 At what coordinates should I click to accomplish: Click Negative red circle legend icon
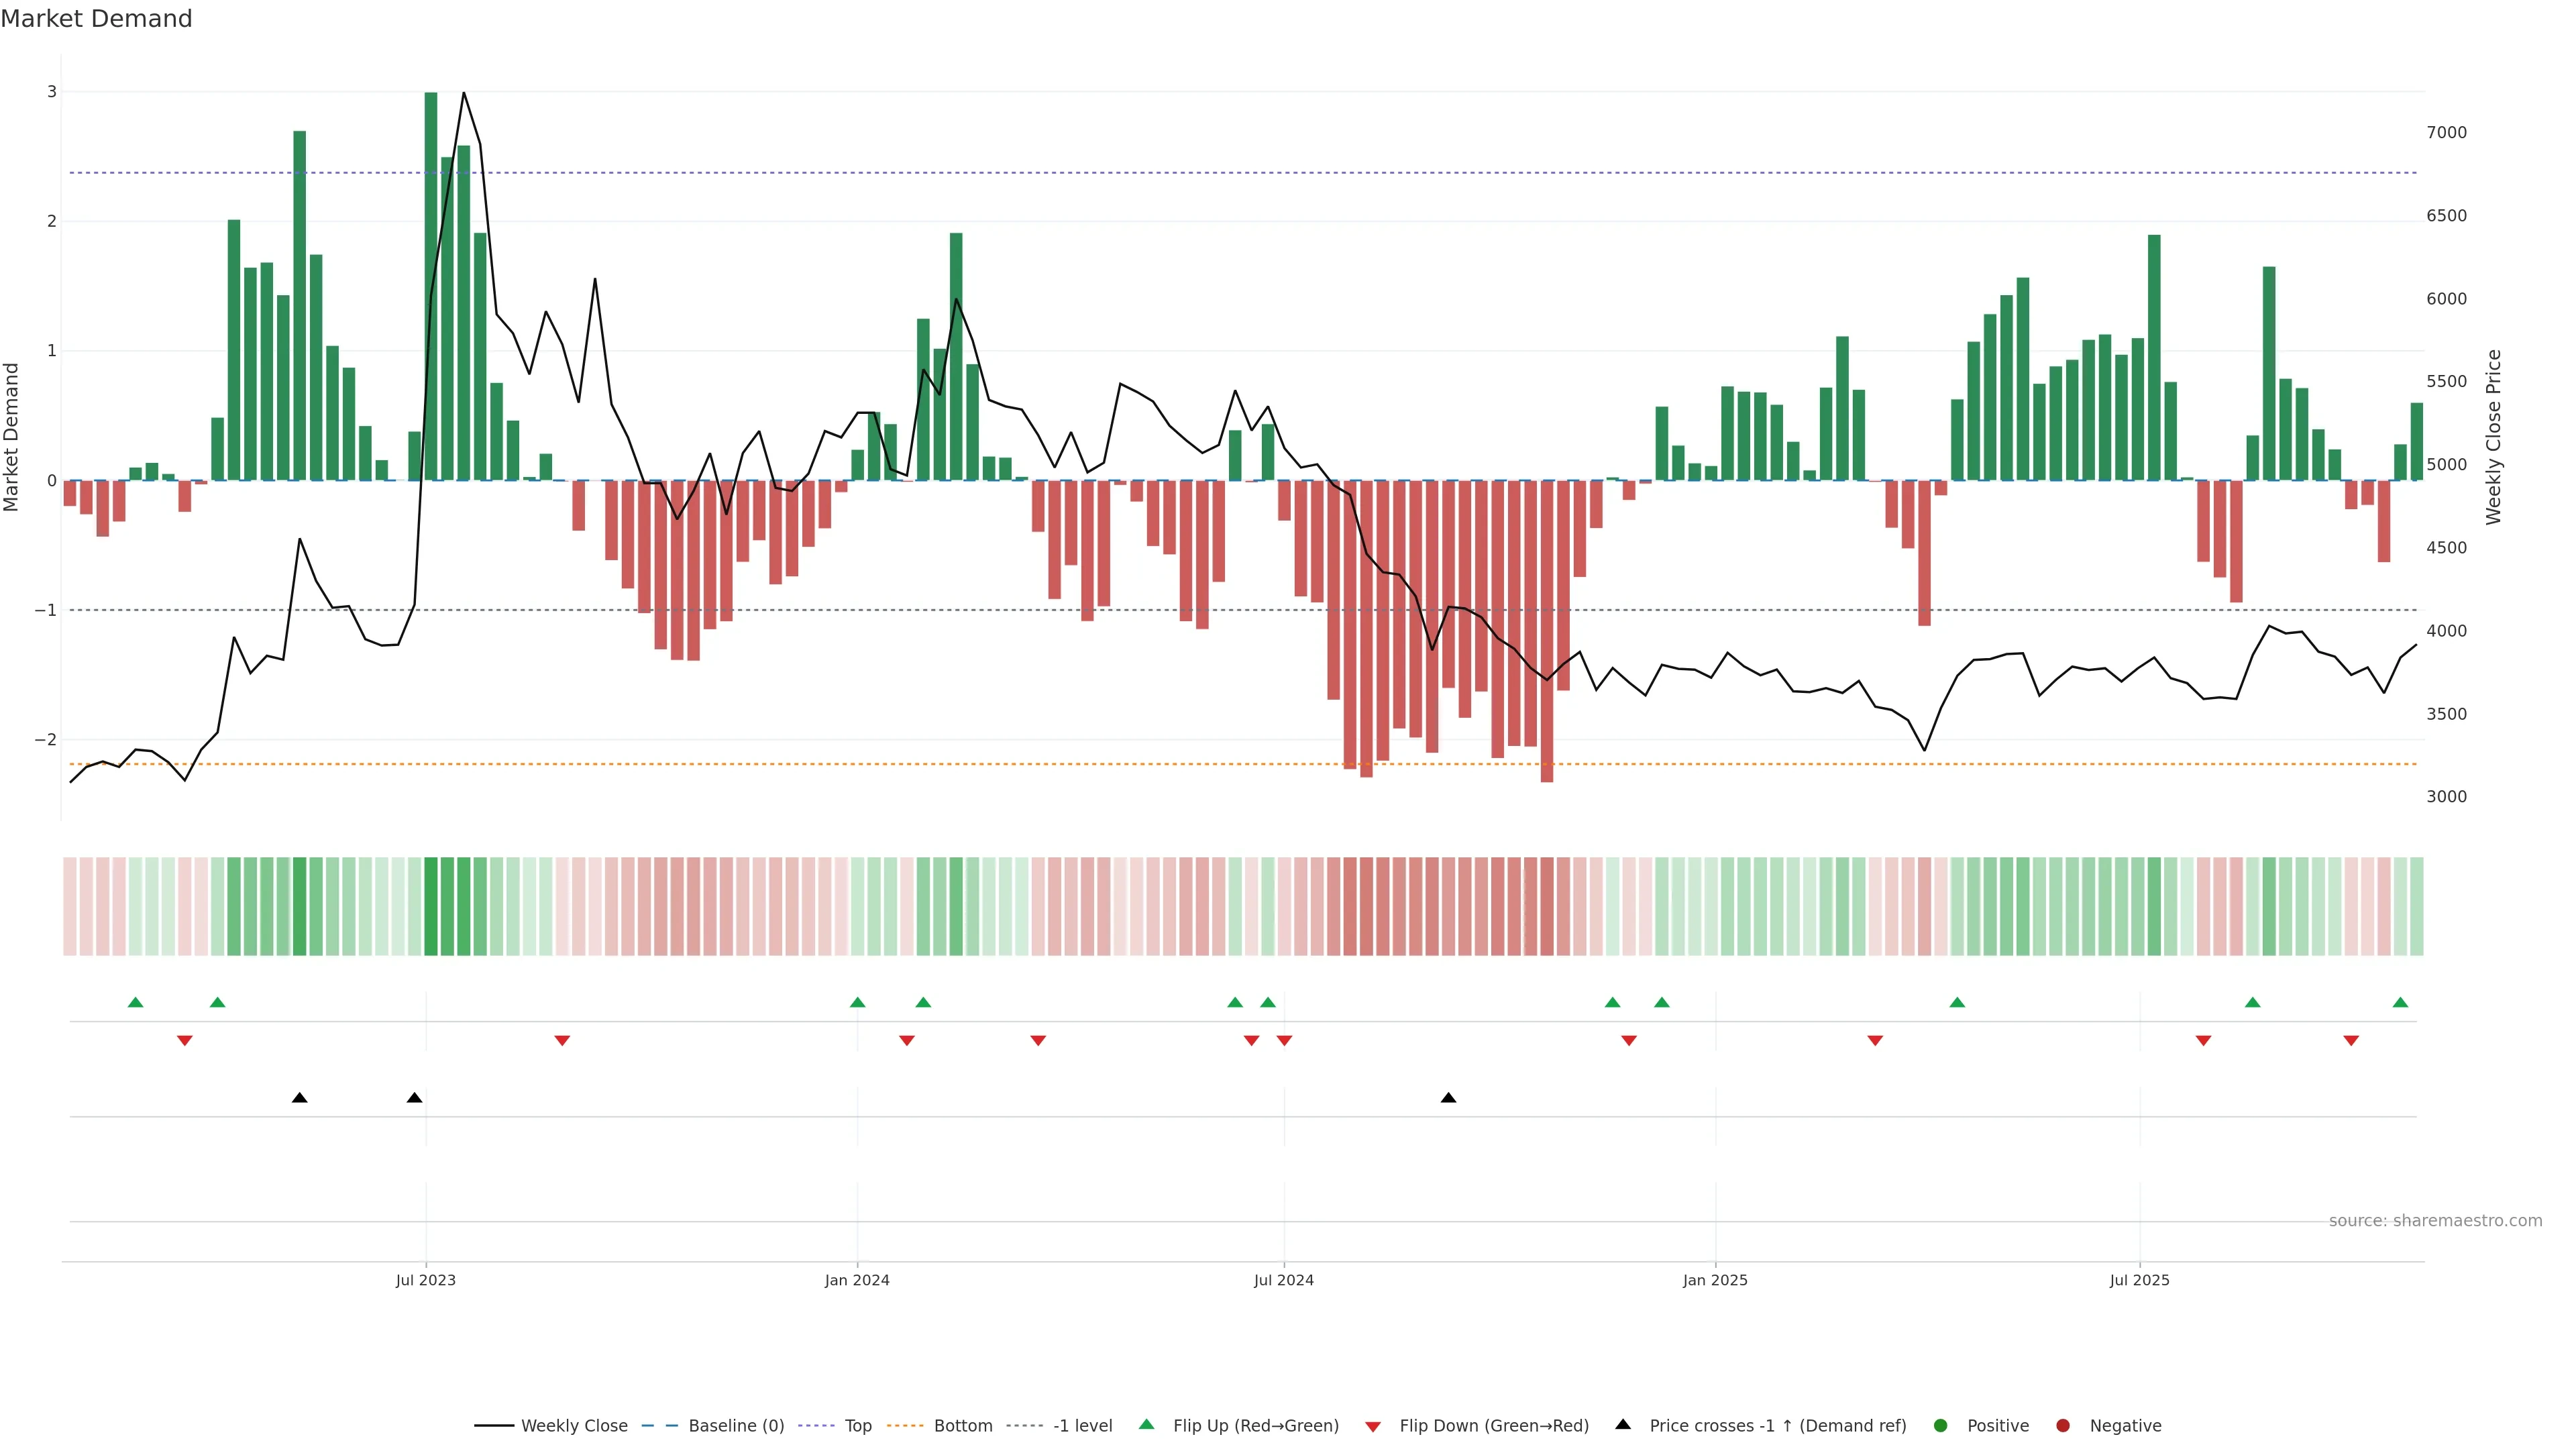2063,1426
